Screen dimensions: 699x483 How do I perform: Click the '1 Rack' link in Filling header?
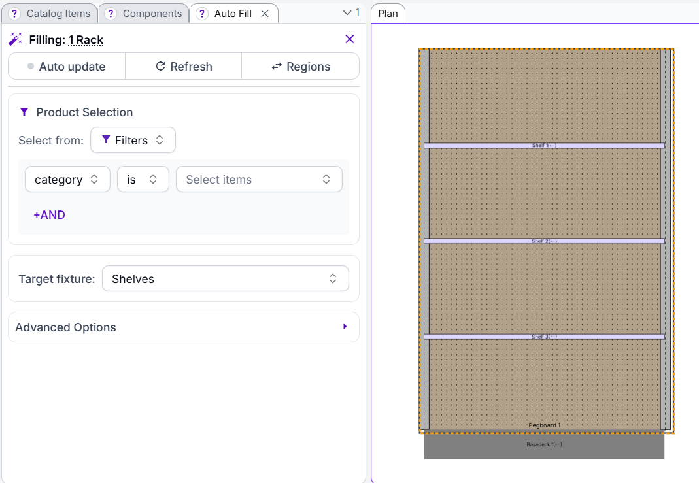tap(86, 40)
